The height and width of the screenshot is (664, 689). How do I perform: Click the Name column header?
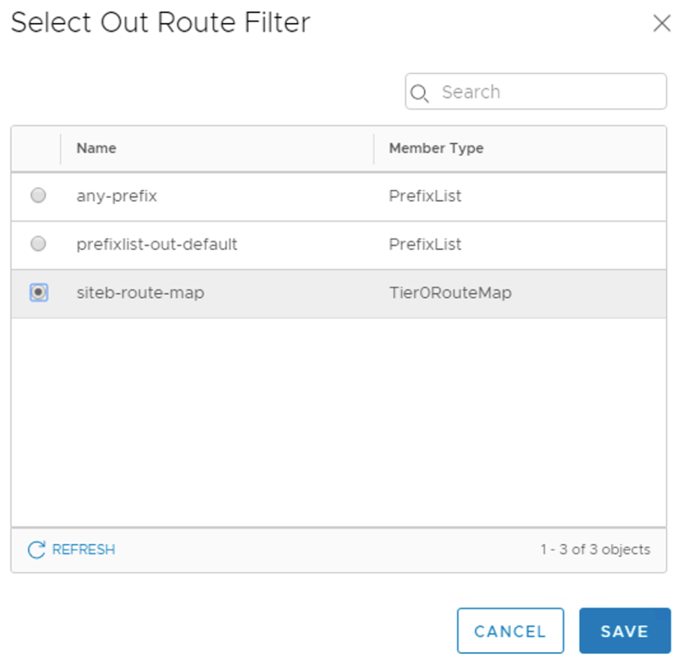coord(96,148)
